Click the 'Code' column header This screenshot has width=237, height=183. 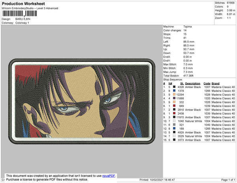(207, 84)
